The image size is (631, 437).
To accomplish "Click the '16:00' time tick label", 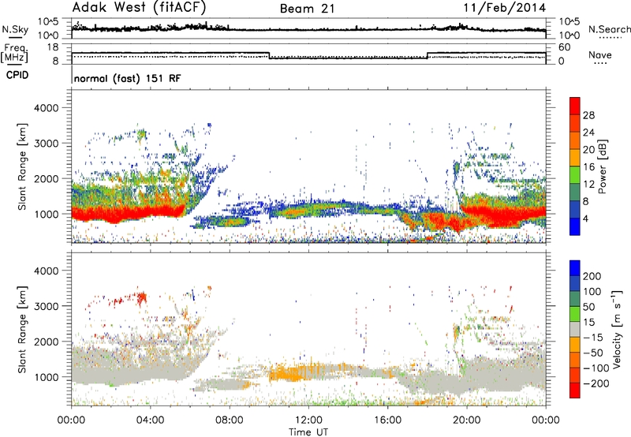I will pos(387,420).
